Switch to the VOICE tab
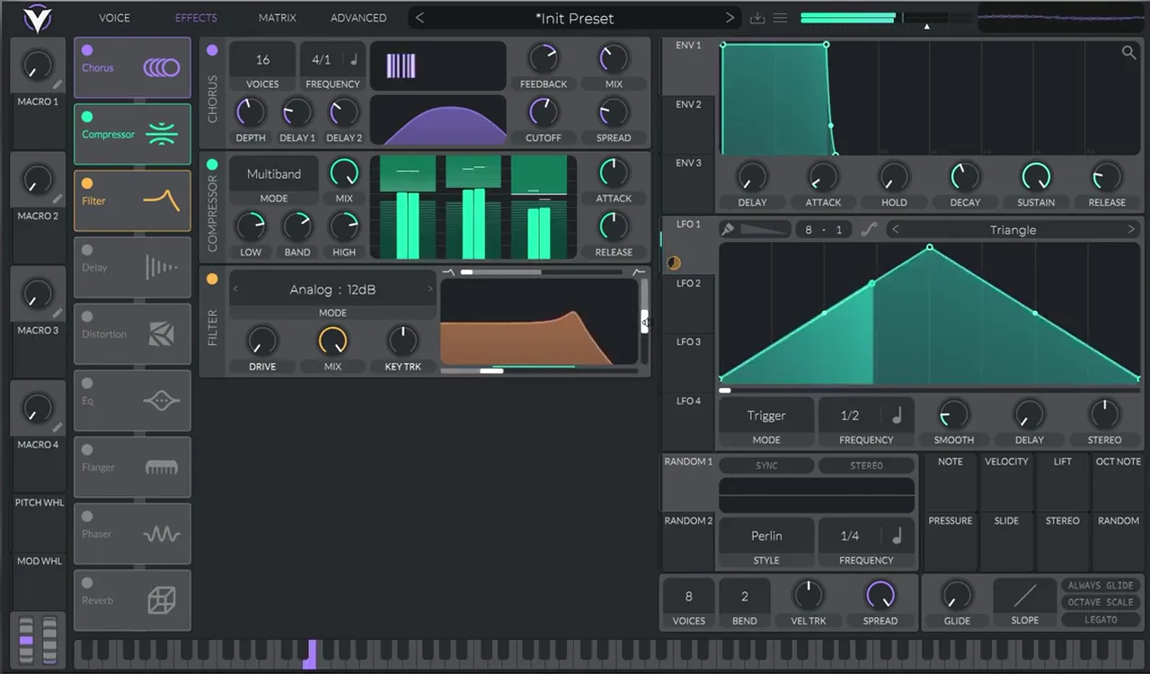The height and width of the screenshot is (674, 1150). [114, 18]
